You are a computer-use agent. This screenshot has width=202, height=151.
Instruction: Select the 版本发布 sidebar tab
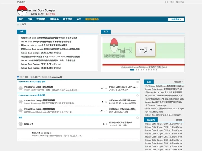coord(151,120)
